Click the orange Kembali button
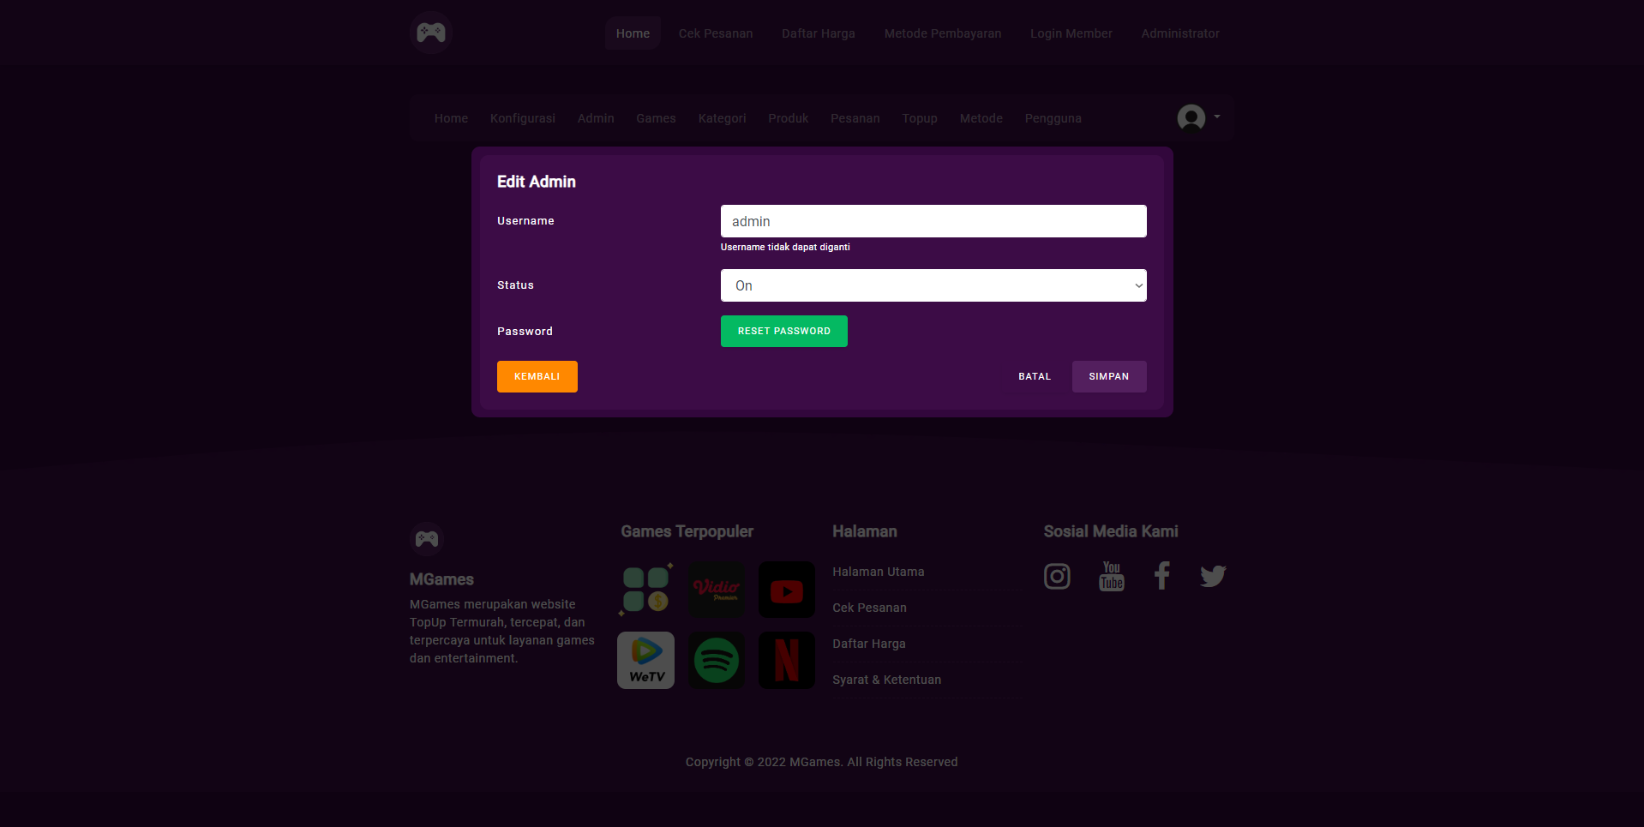Screen dimensions: 1644x827 click(x=537, y=376)
